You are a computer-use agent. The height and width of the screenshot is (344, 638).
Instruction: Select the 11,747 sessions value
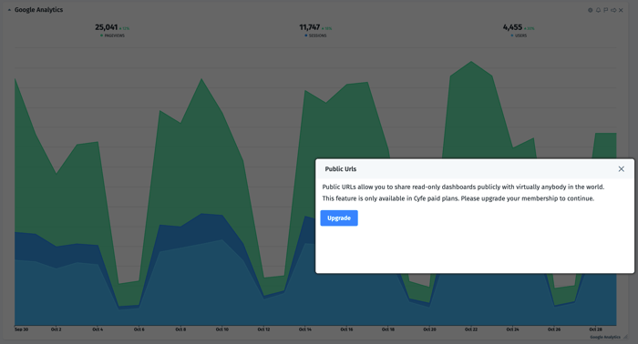click(310, 27)
